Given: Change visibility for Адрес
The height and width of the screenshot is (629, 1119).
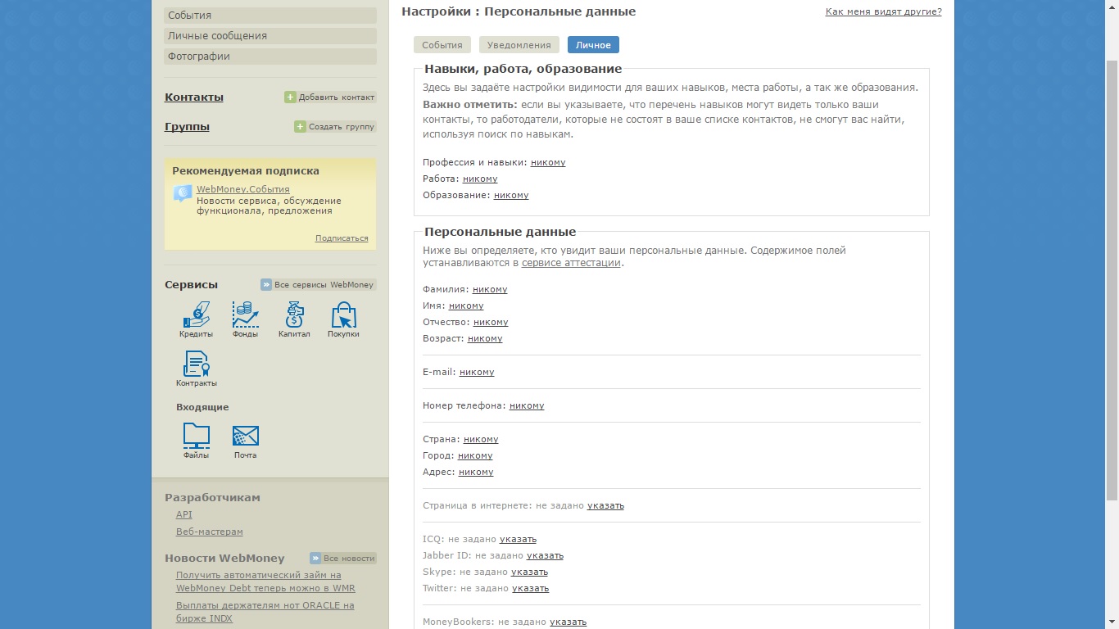Looking at the screenshot, I should [476, 472].
